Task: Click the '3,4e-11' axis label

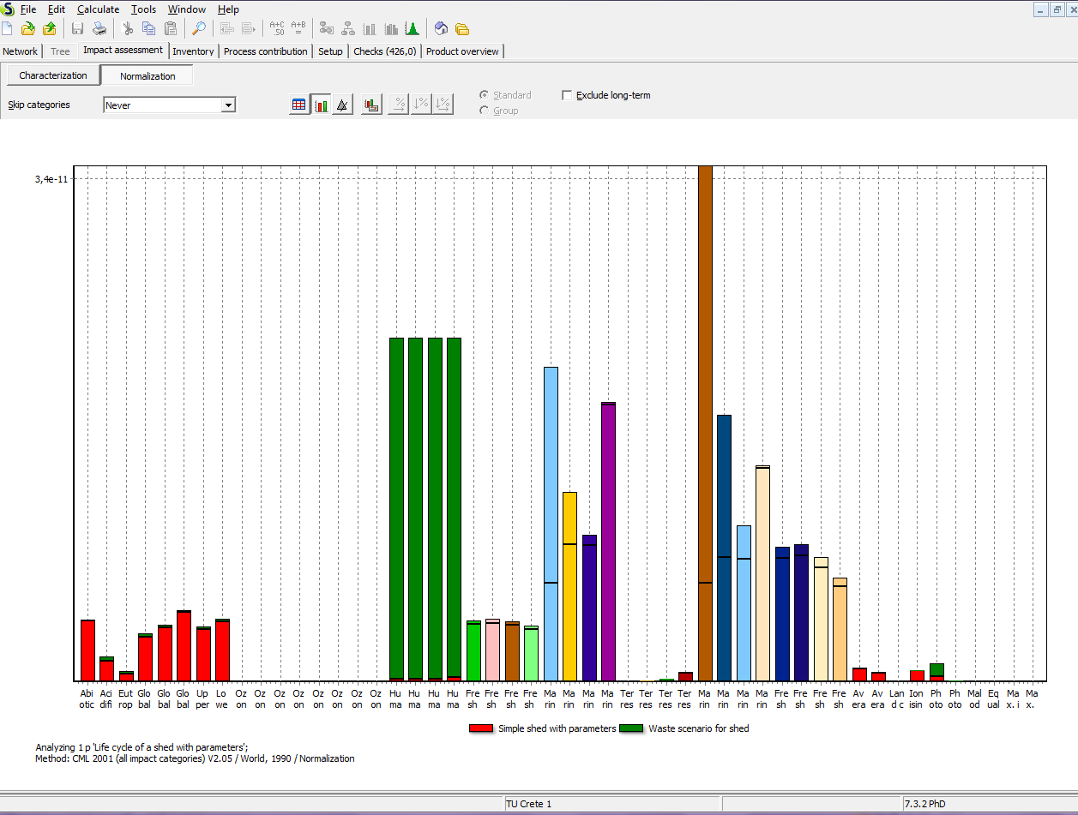Action: coord(51,179)
